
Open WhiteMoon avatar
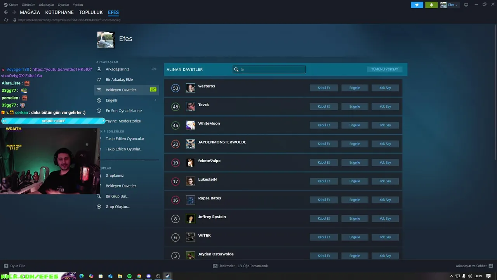pyautogui.click(x=190, y=125)
